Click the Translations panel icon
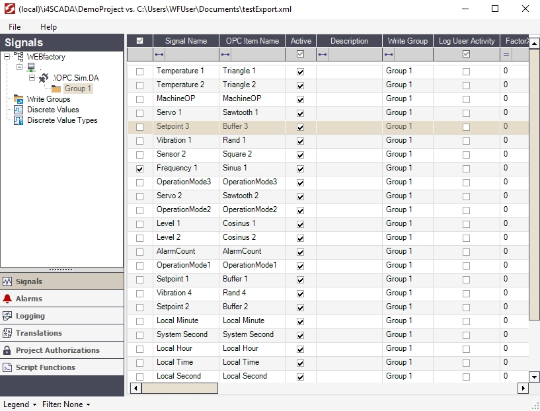Image resolution: width=540 pixels, height=411 pixels. (x=7, y=333)
